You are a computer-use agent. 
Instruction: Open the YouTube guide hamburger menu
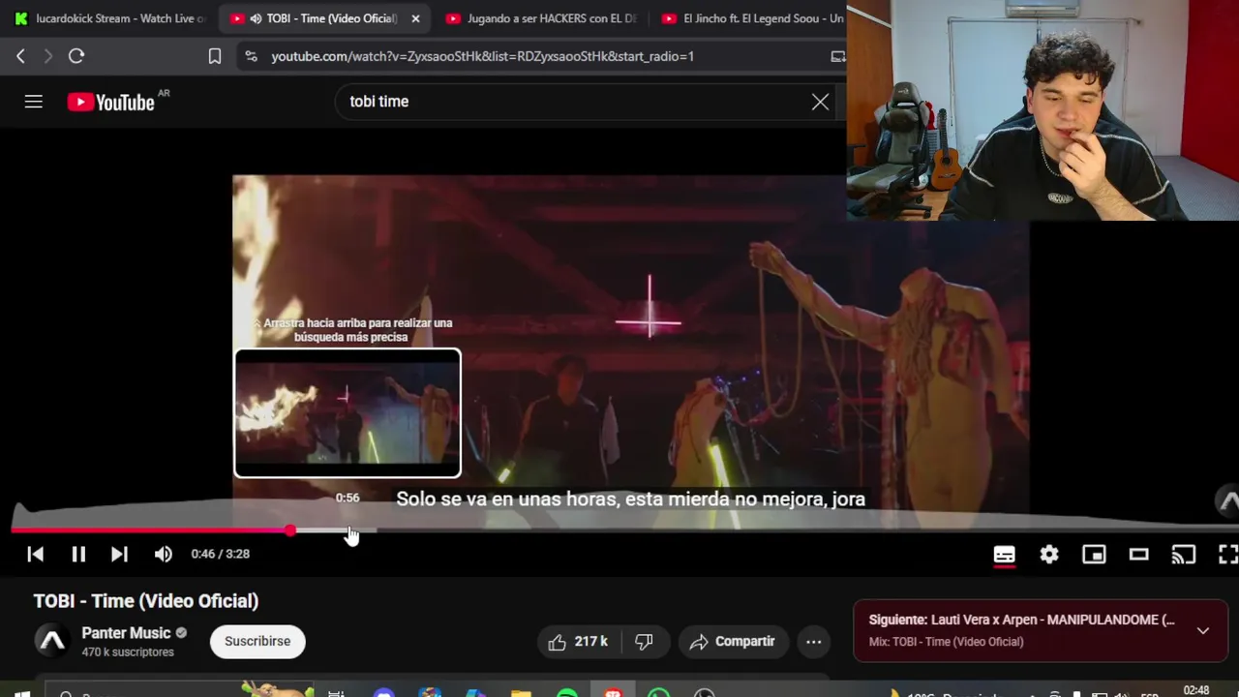tap(34, 102)
